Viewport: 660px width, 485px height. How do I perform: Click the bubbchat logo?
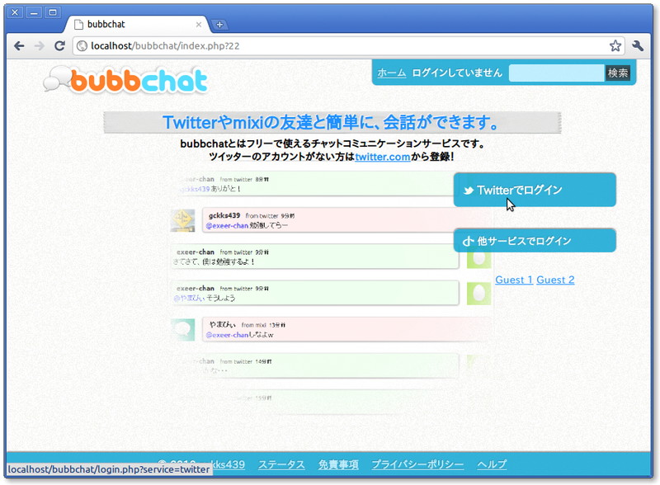click(x=125, y=79)
